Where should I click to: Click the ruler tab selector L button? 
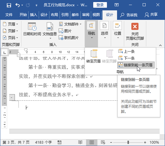click(4, 52)
